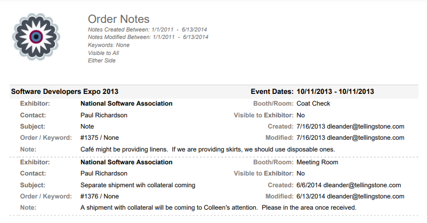The image size is (427, 223).
Task: Click the Coat Check booth value
Action: (313, 103)
